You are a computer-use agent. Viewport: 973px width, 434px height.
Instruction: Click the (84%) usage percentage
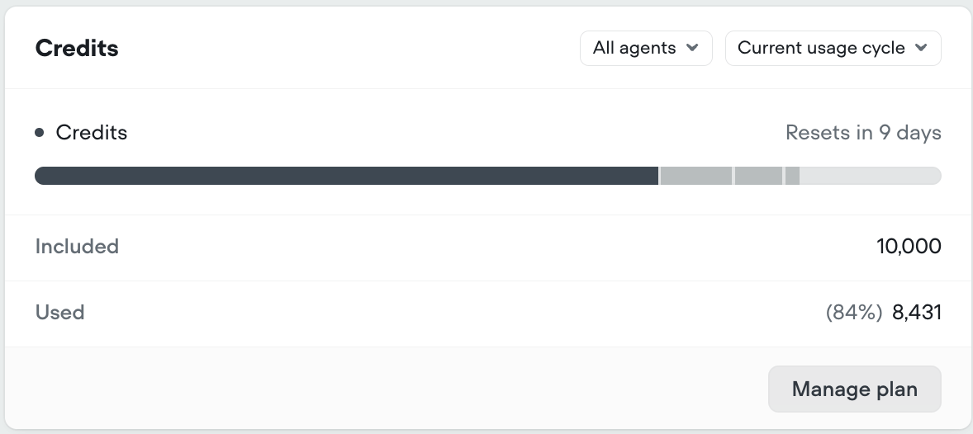coord(854,313)
